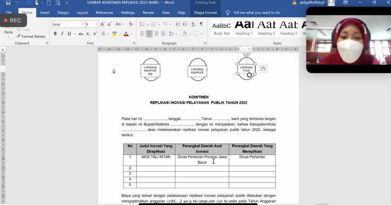Image resolution: width=391 pixels, height=205 pixels.
Task: Open Paragraph dialog launcher
Action: pyautogui.click(x=205, y=43)
